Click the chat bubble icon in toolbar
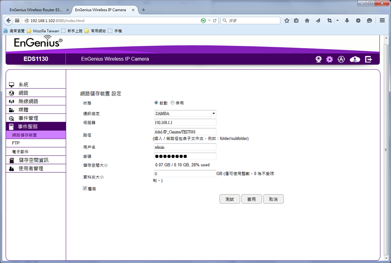 click(x=369, y=21)
